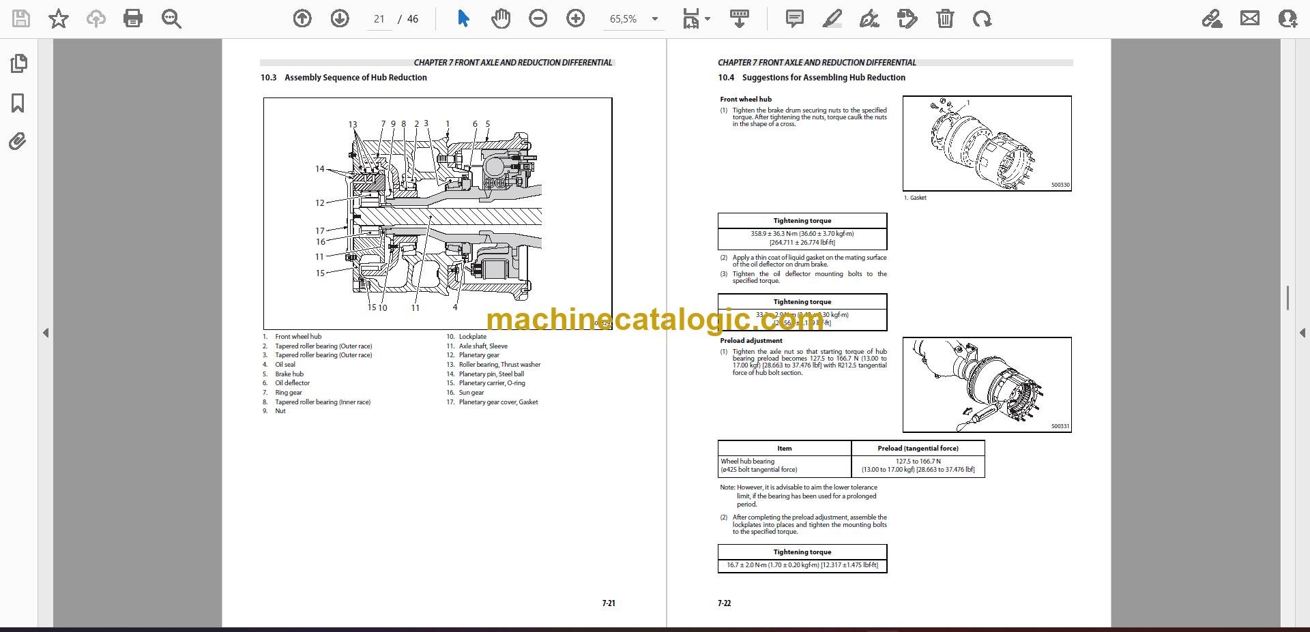Screen dimensions: 1310x632
Task: Click 'Preload adjustment' subheading
Action: [751, 341]
